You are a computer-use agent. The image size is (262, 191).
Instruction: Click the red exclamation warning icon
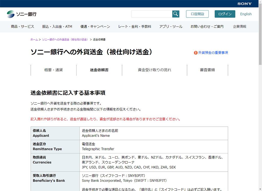coord(195,53)
